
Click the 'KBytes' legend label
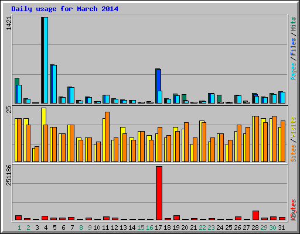(x=293, y=210)
